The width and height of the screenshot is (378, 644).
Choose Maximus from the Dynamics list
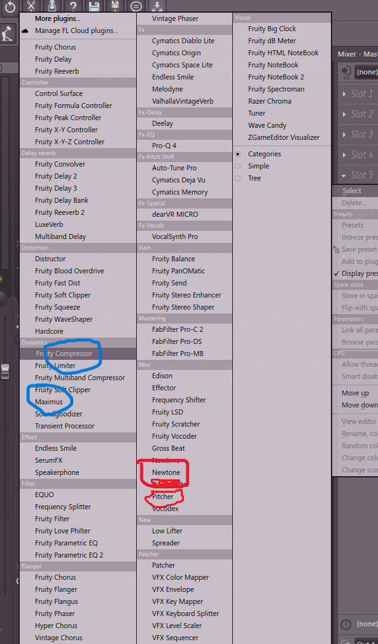pos(49,402)
